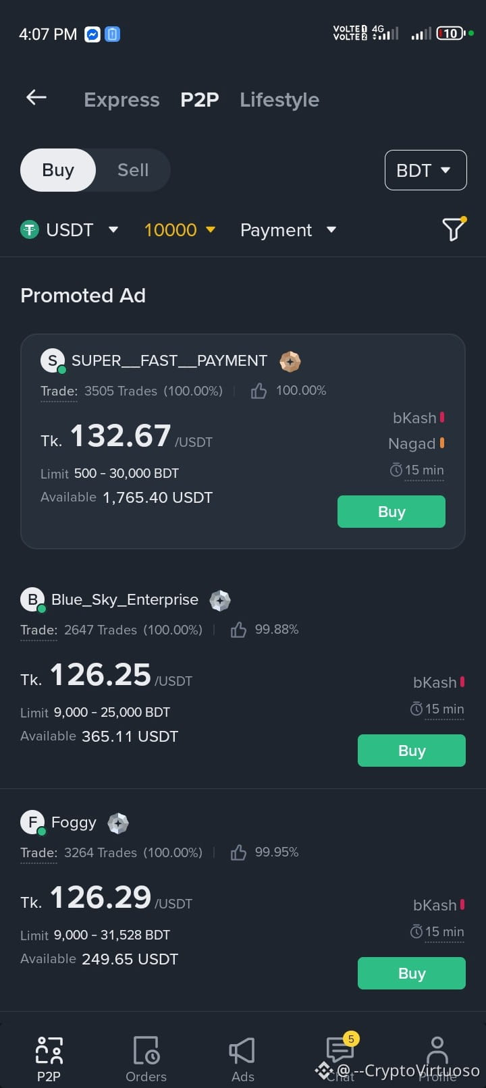Tap the Blue_Sky_Enterprise verified badge icon

tap(220, 600)
